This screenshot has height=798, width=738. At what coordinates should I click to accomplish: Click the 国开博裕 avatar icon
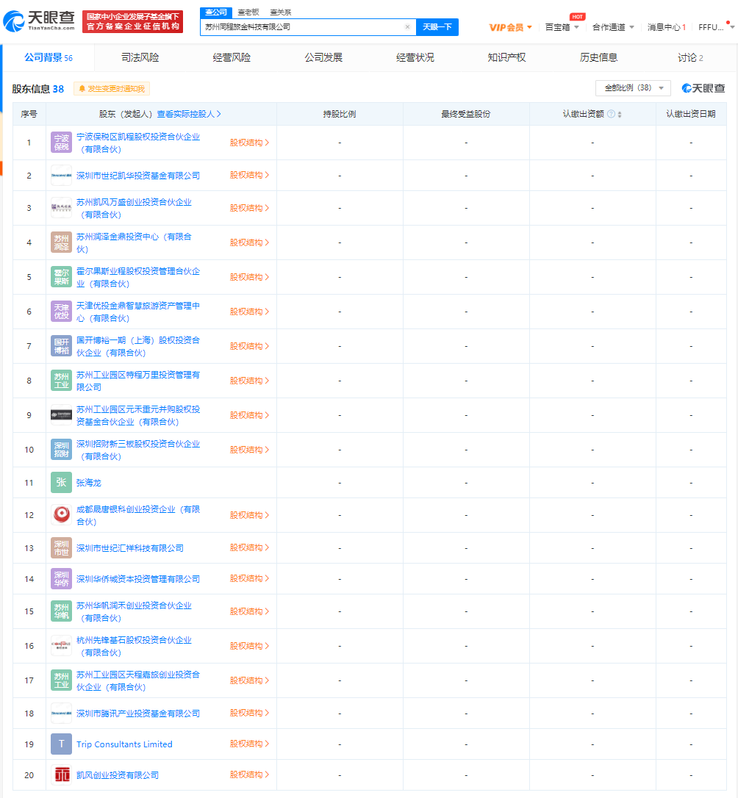[x=61, y=346]
